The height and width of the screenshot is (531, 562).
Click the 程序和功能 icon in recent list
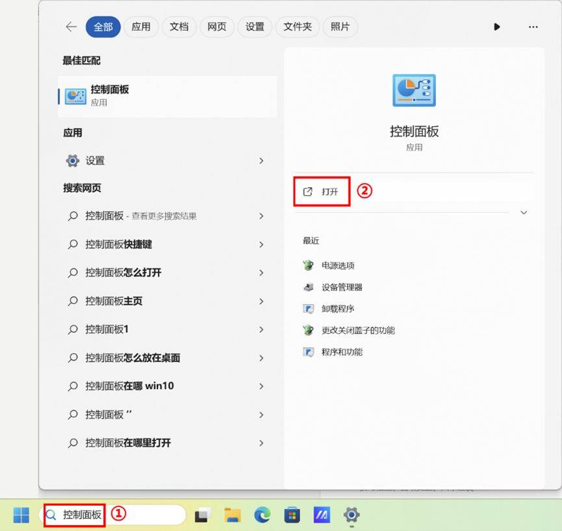pyautogui.click(x=308, y=352)
